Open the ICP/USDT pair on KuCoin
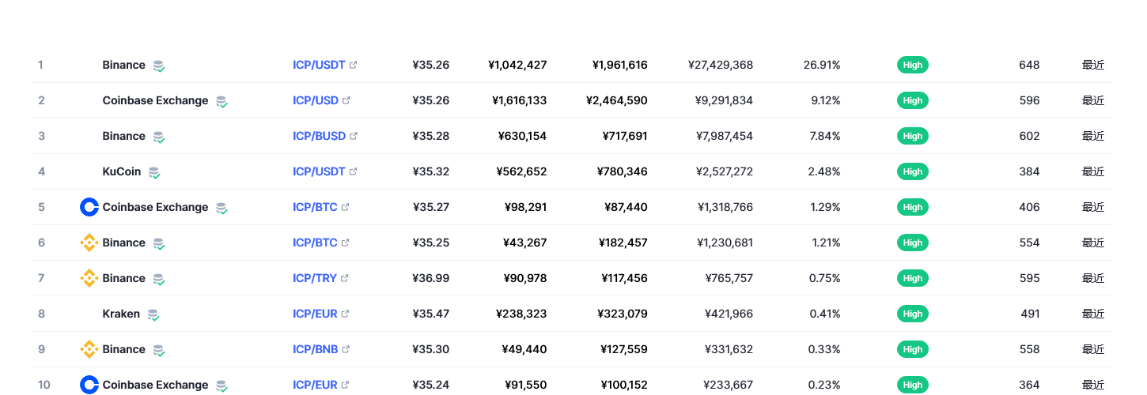The image size is (1147, 395). pyautogui.click(x=319, y=171)
